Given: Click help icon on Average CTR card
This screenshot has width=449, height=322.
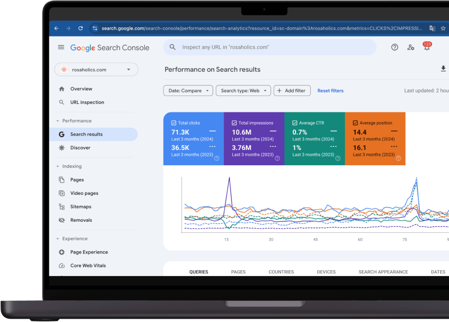Looking at the screenshot, I should pyautogui.click(x=338, y=158).
